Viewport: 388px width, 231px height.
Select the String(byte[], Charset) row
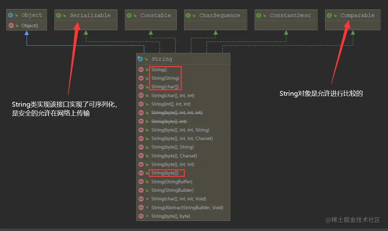coord(183,156)
